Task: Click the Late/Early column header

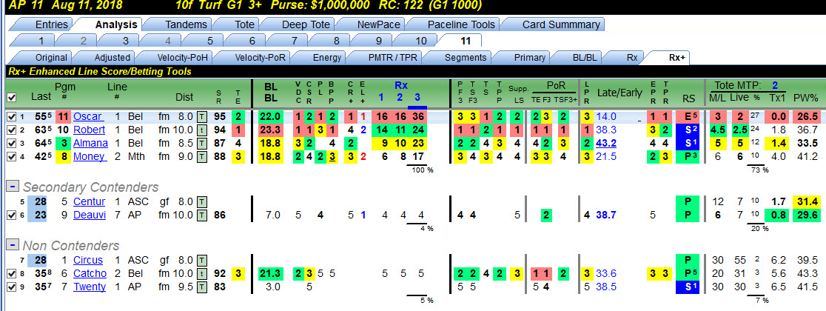Action: click(x=619, y=93)
